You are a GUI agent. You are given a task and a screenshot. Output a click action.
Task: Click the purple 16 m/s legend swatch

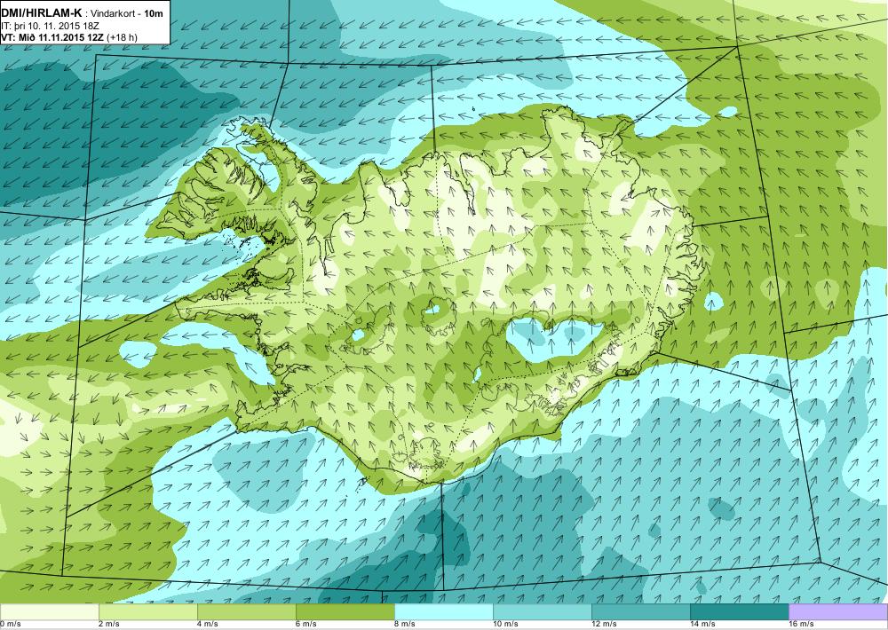tap(838, 612)
